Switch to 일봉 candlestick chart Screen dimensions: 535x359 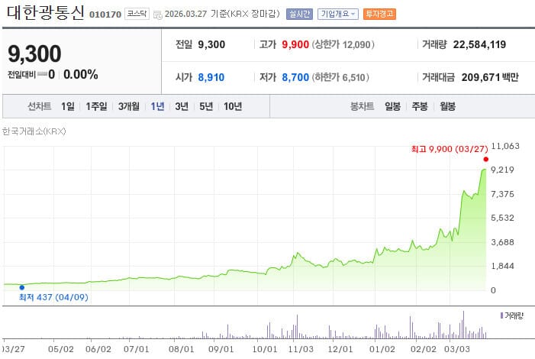[x=393, y=107]
